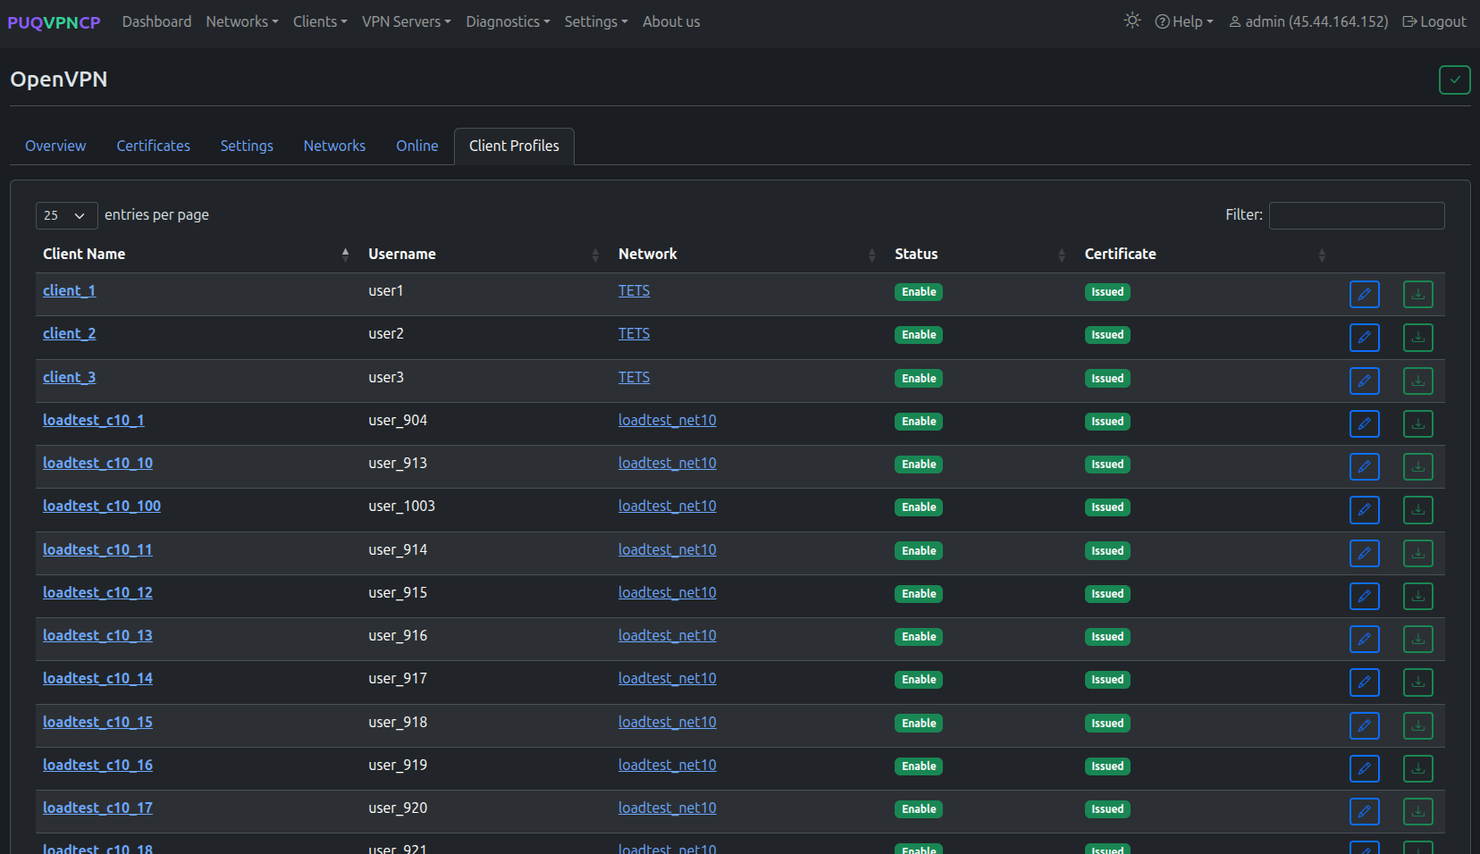
Task: Open the Settings dropdown in navbar
Action: [596, 21]
